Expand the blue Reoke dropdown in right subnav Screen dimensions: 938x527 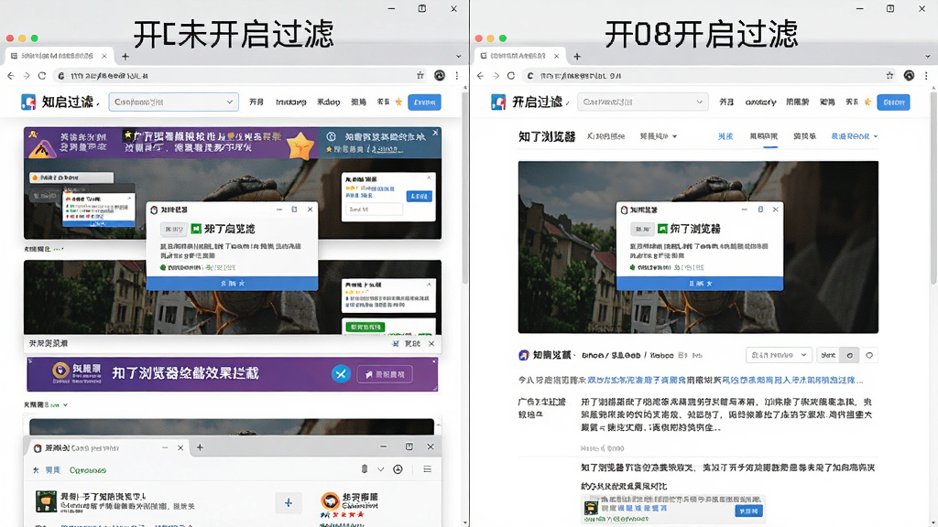[855, 136]
